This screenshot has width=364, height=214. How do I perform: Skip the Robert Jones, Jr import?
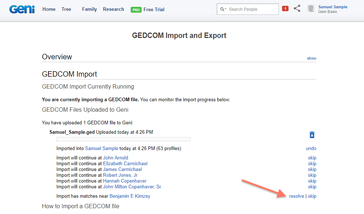[312, 175]
